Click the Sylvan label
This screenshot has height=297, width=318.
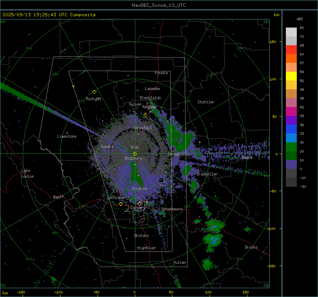135,104
